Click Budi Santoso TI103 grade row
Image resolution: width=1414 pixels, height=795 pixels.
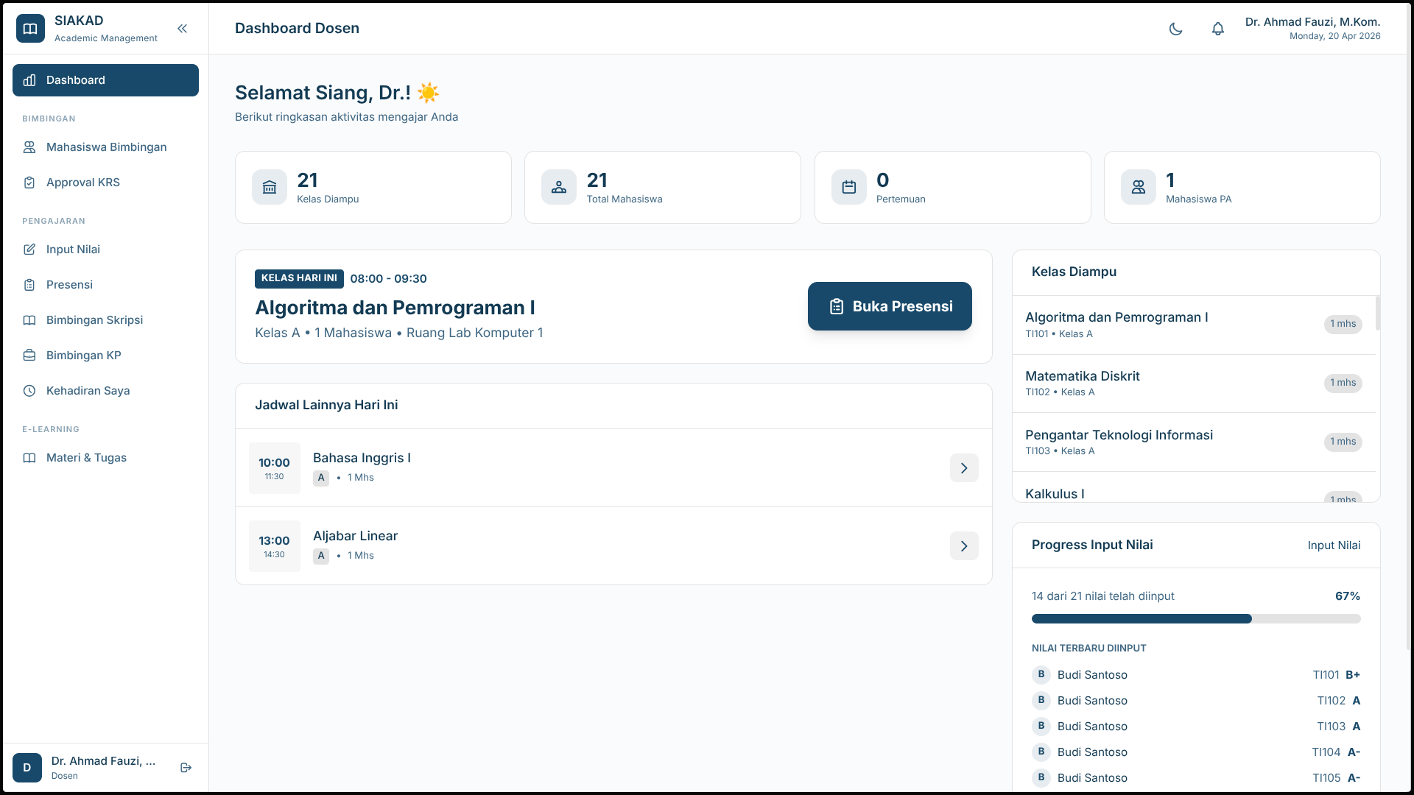coord(1196,727)
